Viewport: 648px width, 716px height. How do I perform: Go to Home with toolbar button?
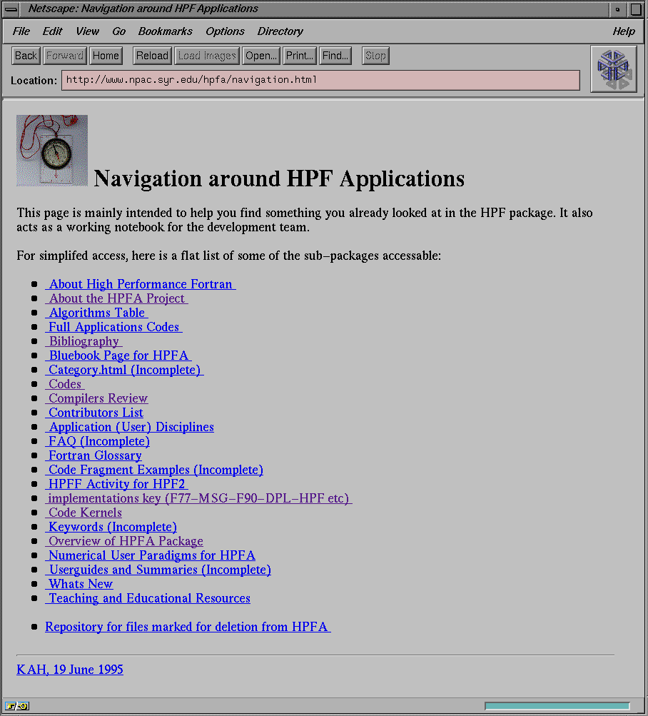[x=106, y=56]
